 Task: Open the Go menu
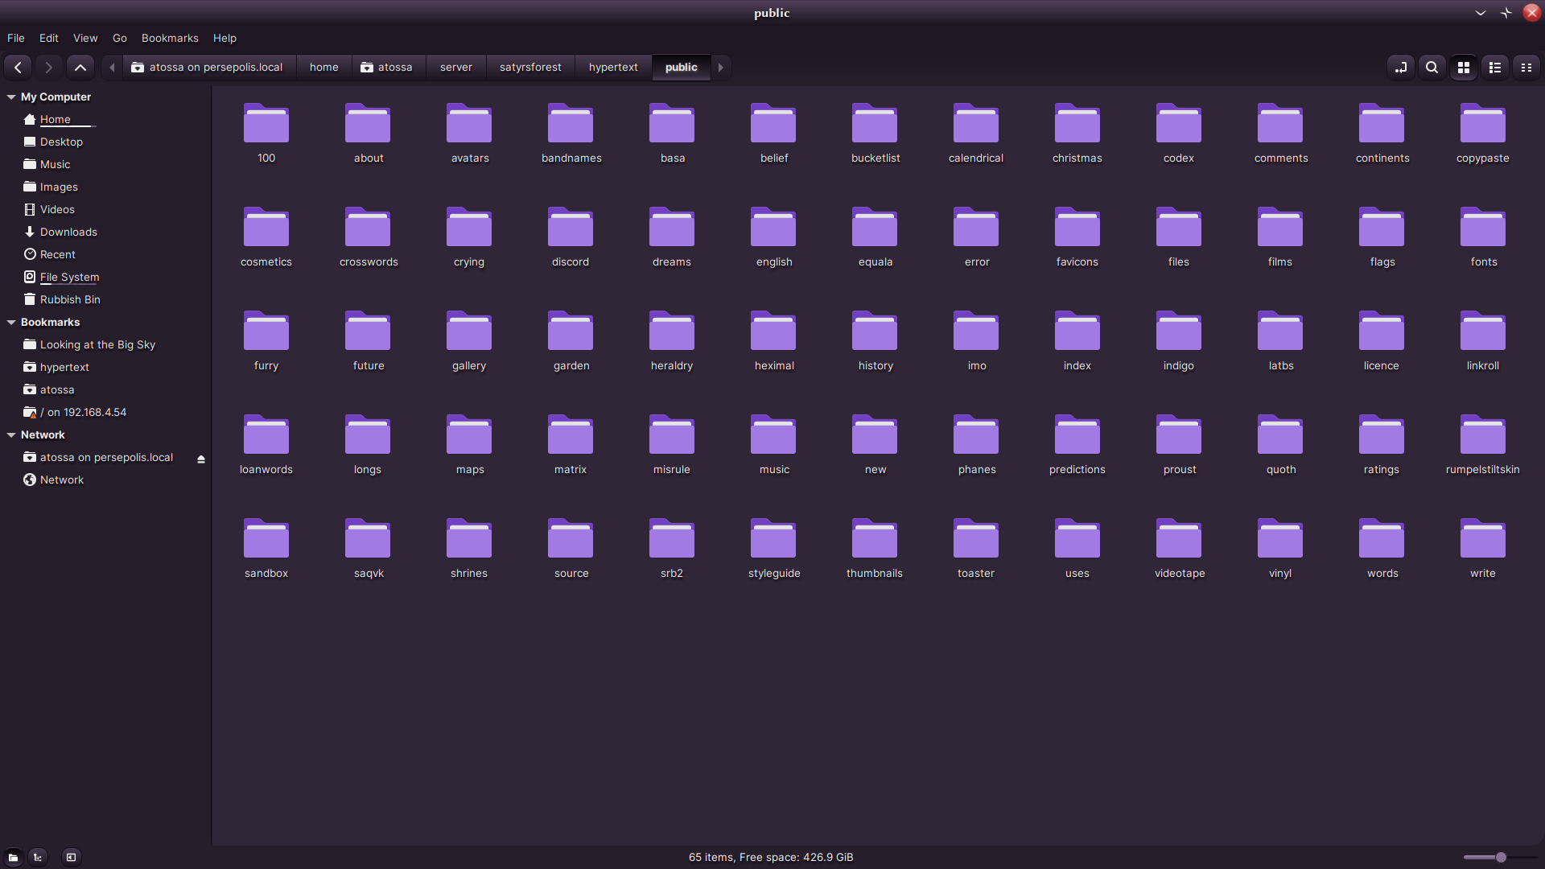[x=119, y=38]
